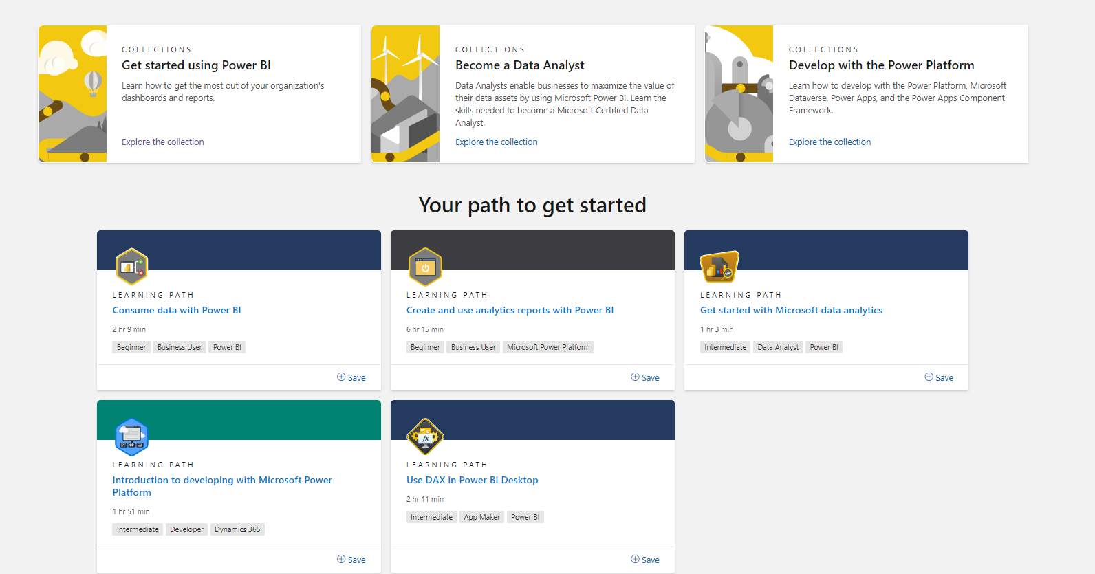Save the Get started with Microsoft data analytics path

click(x=939, y=377)
